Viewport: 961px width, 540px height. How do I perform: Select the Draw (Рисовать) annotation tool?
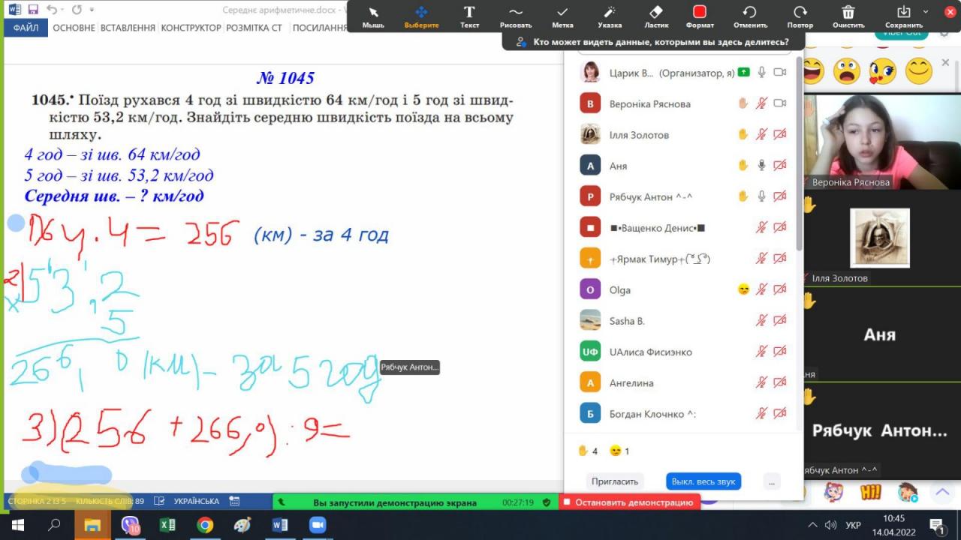(x=515, y=16)
